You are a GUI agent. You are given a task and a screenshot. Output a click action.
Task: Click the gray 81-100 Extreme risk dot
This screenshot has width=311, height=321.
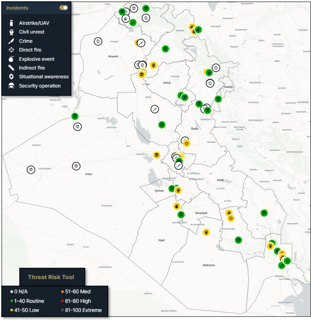tap(62, 310)
